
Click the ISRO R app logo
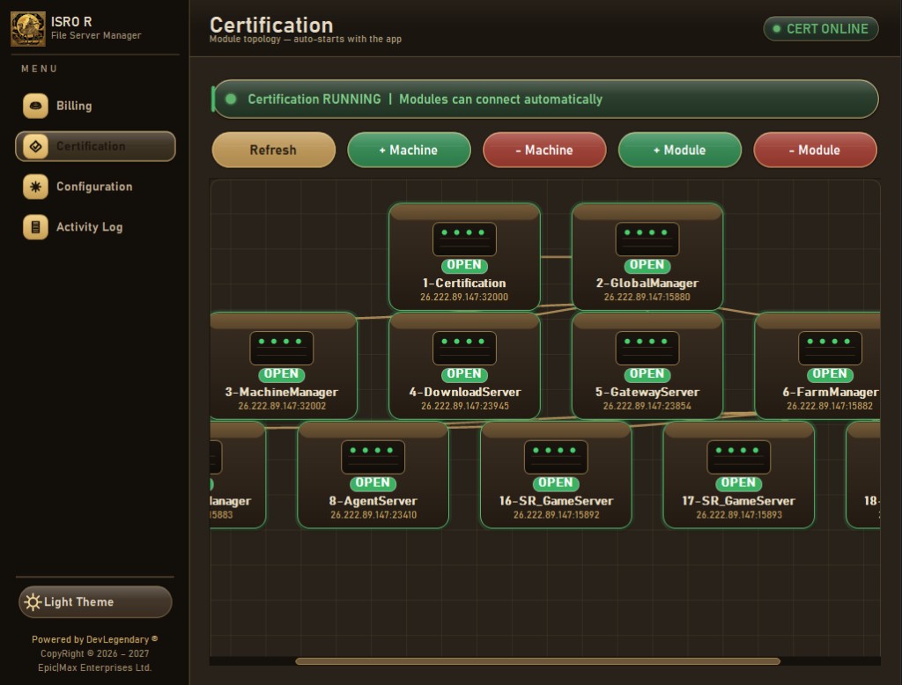(x=27, y=29)
